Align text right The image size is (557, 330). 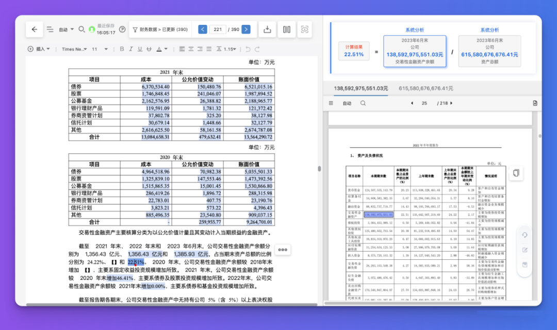coord(200,49)
